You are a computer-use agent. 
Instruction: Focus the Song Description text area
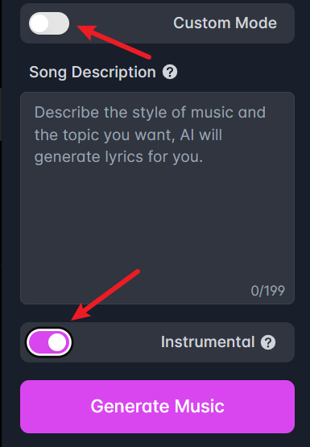tap(157, 198)
